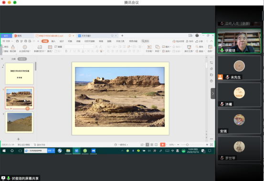Open the 形状 shapes tool
The height and width of the screenshot is (181, 264).
pyautogui.click(x=158, y=47)
